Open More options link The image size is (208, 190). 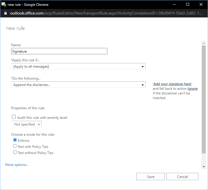click(x=17, y=165)
